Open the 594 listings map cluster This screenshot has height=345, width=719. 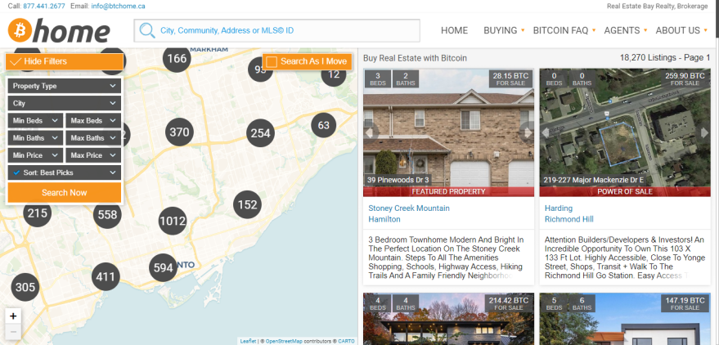click(x=164, y=267)
